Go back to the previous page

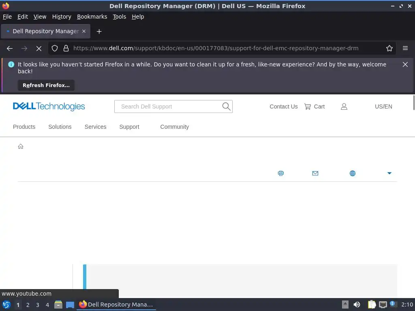coord(10,49)
